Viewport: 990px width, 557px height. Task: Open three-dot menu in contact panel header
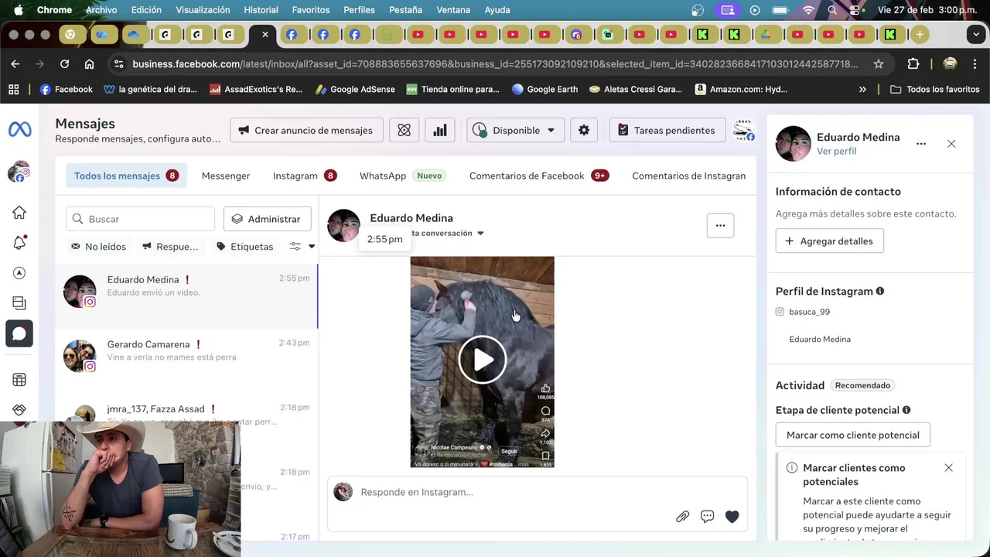click(921, 144)
